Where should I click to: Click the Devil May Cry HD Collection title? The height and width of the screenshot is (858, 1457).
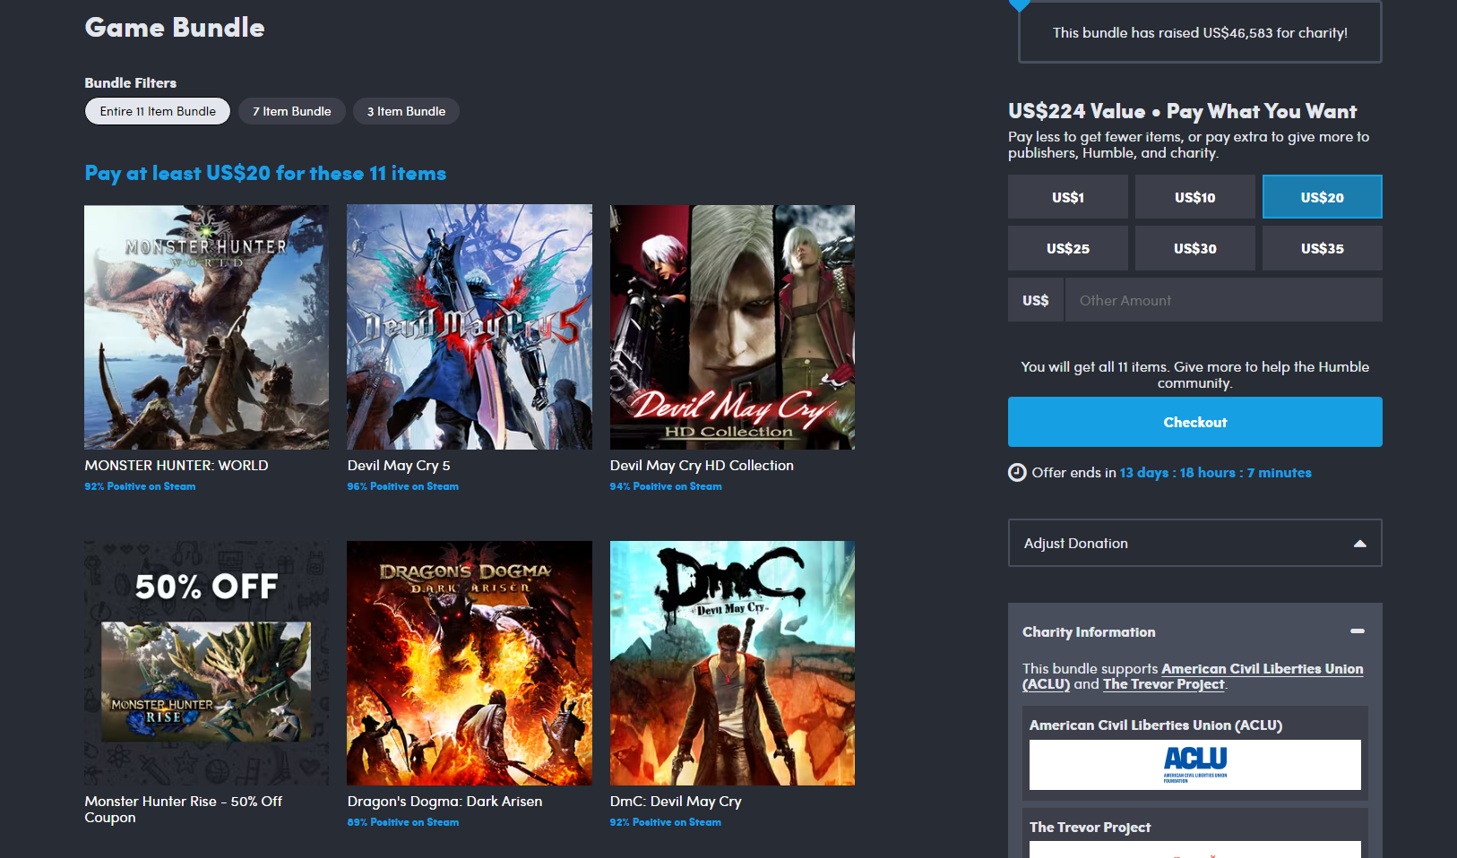pos(702,466)
